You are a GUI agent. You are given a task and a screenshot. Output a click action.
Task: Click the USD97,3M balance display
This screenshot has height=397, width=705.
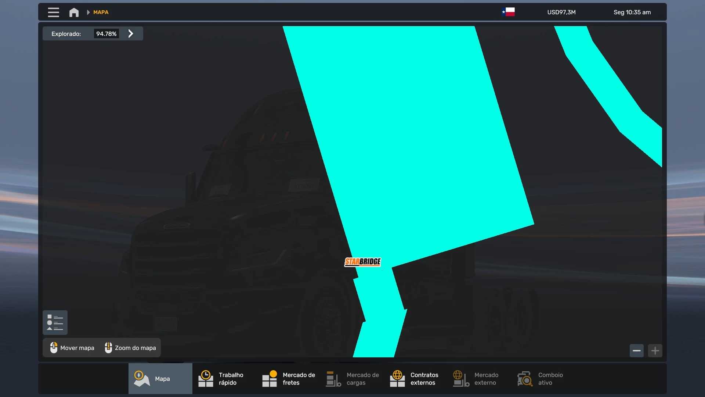tap(561, 12)
